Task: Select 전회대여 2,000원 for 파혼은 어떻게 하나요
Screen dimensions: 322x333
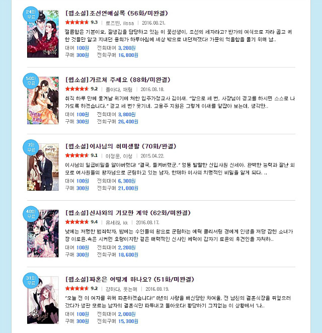Action: point(116,314)
